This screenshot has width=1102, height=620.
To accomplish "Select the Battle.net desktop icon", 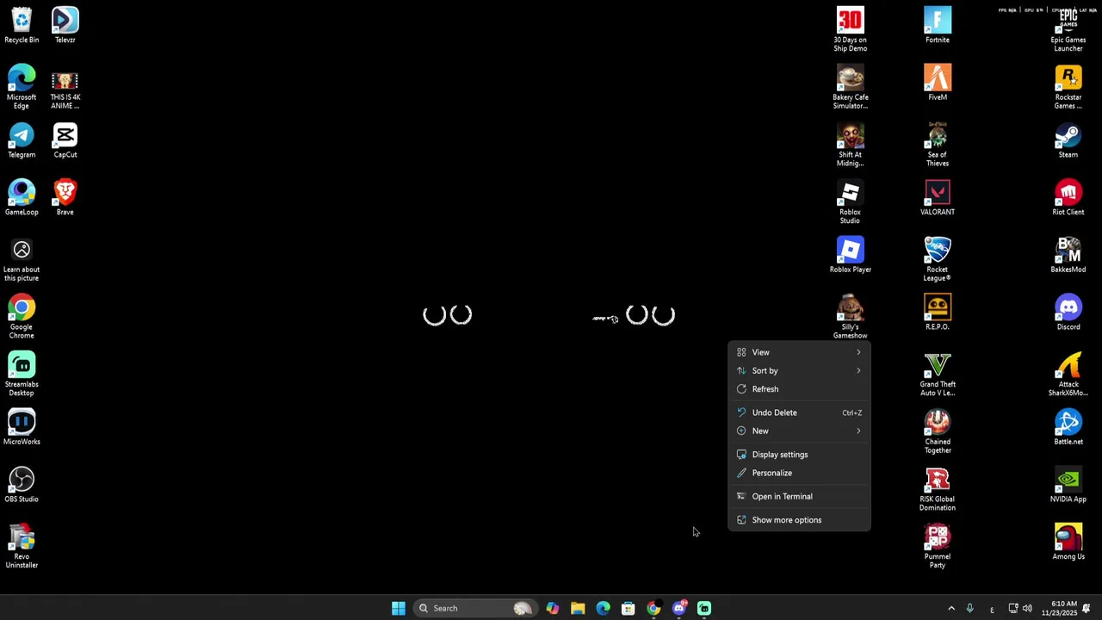I will (x=1068, y=427).
